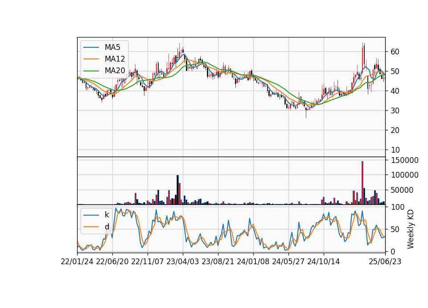Click the price axis label 40
This screenshot has width=428, height=308.
click(395, 91)
